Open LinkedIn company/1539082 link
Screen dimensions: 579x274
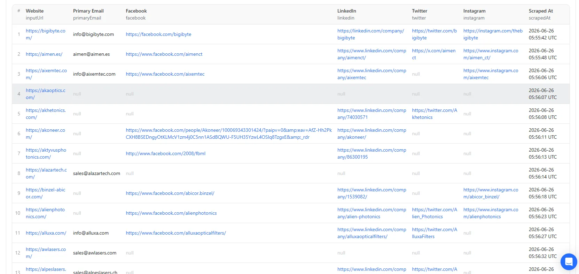coord(372,193)
